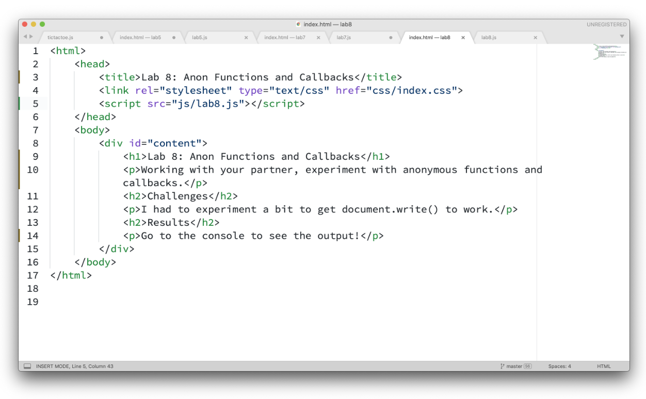Click the unsaved dot on lab7.js tab
Screen dimensions: 646x399
[391, 38]
